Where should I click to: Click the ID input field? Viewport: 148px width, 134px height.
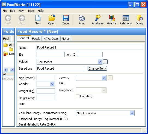[x=51, y=55]
